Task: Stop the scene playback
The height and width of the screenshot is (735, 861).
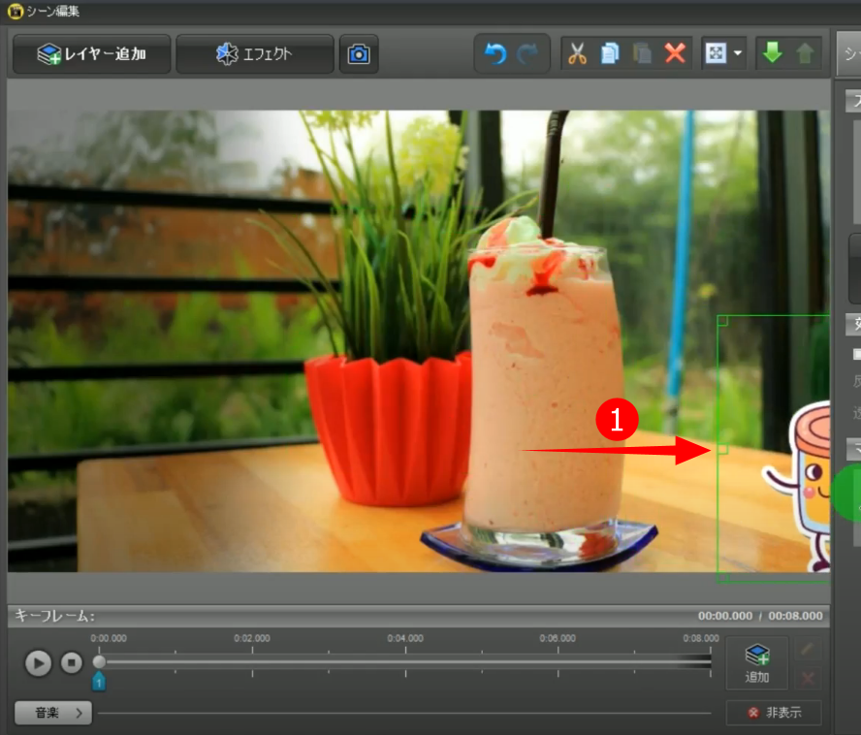Action: (72, 663)
